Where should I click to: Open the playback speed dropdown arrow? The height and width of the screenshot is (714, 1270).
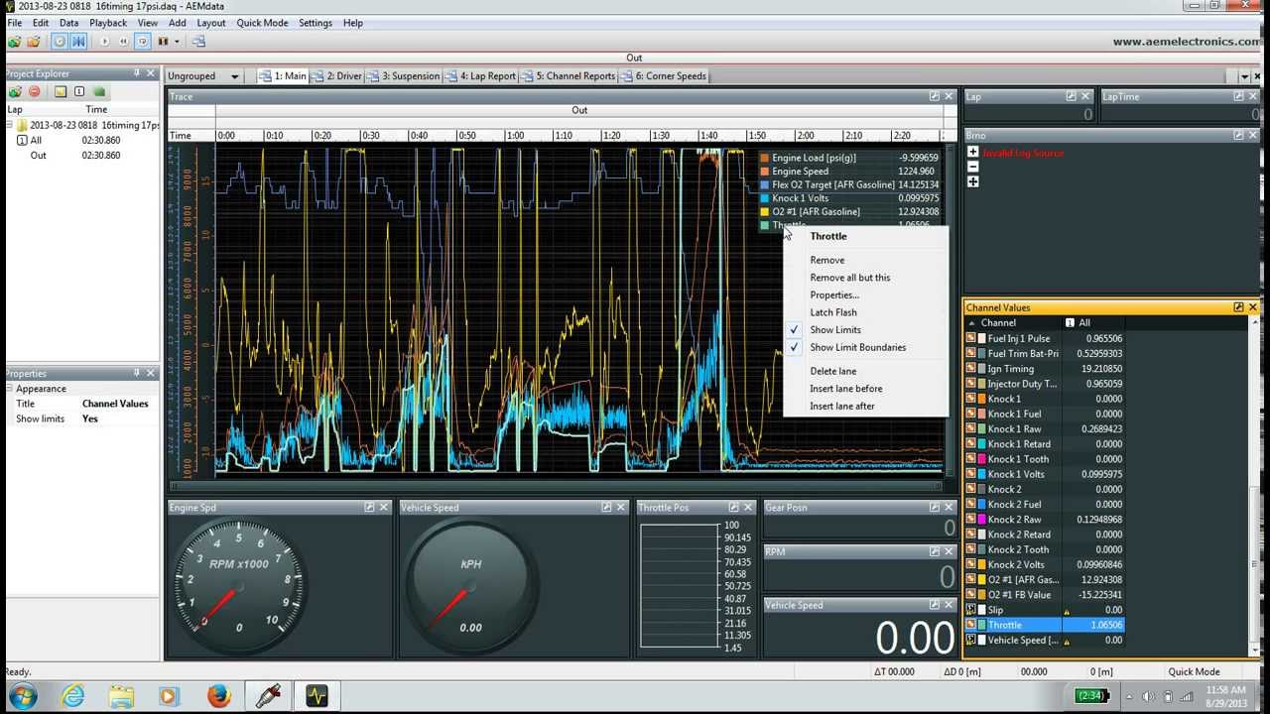[177, 42]
